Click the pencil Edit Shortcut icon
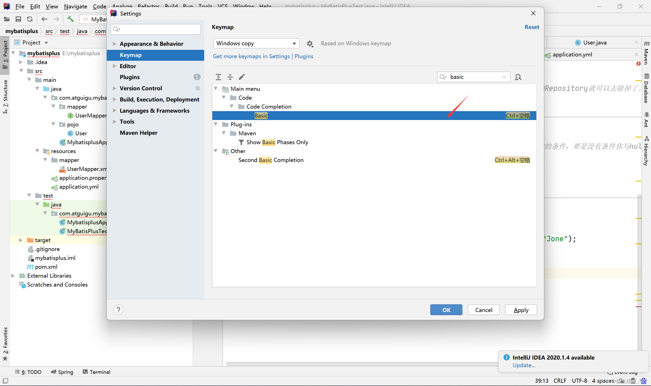Image resolution: width=651 pixels, height=386 pixels. [x=242, y=77]
